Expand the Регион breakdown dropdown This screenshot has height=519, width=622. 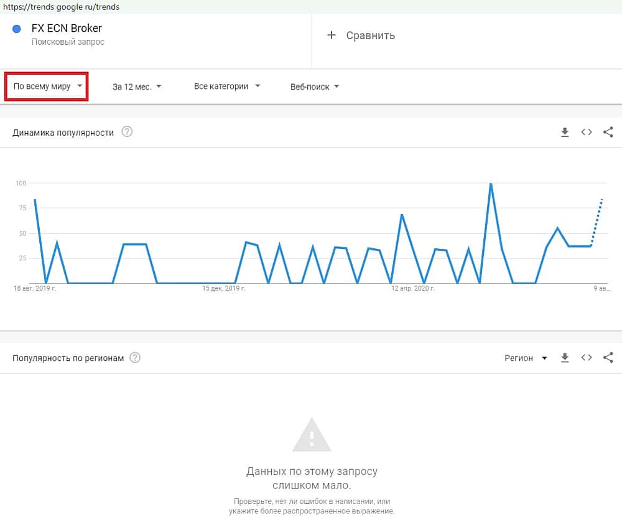[526, 358]
